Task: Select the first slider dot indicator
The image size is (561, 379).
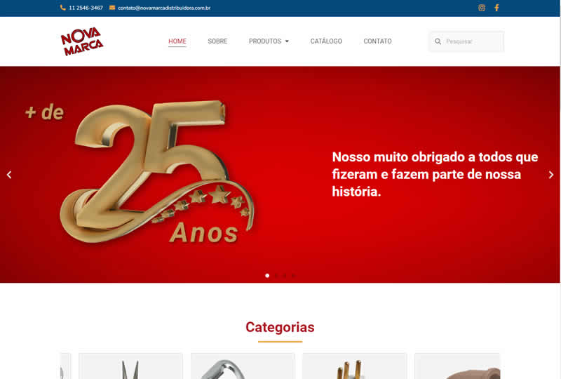Action: (x=267, y=275)
